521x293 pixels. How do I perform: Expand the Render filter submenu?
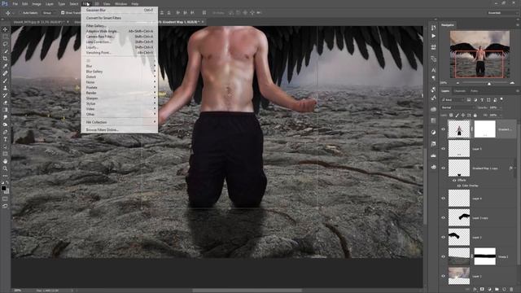pos(120,93)
